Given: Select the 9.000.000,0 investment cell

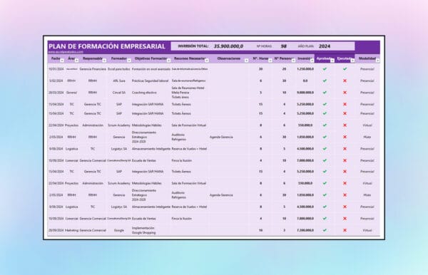Looking at the screenshot, I should click(305, 93).
